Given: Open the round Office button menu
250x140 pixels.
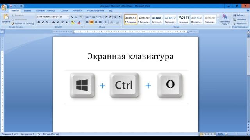Looking at the screenshot, I should [4, 7].
